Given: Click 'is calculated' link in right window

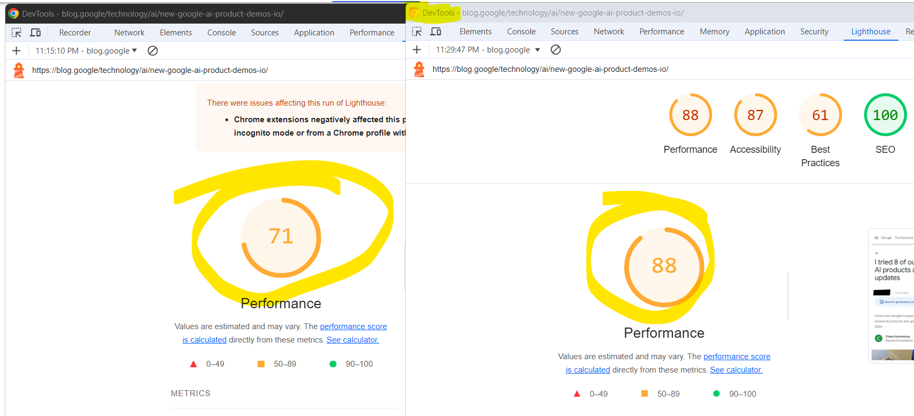Looking at the screenshot, I should (588, 370).
